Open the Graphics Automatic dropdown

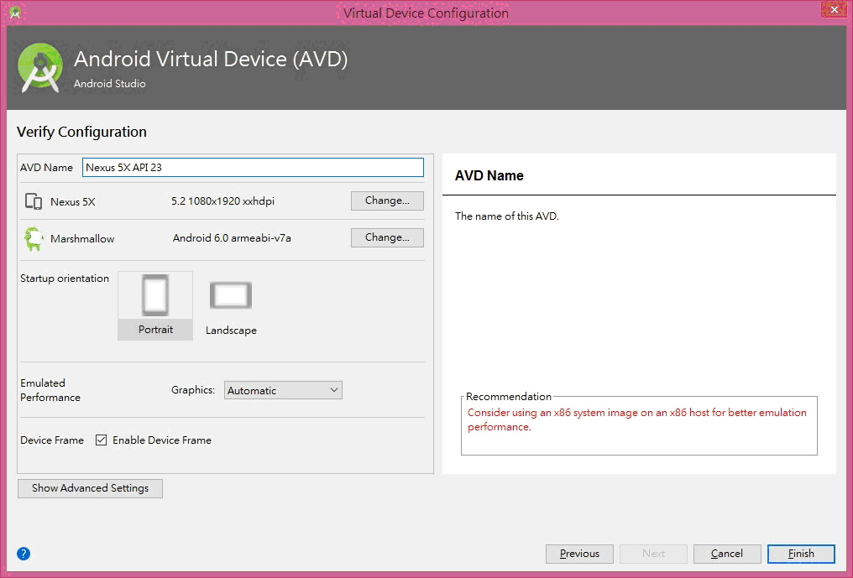click(x=283, y=390)
